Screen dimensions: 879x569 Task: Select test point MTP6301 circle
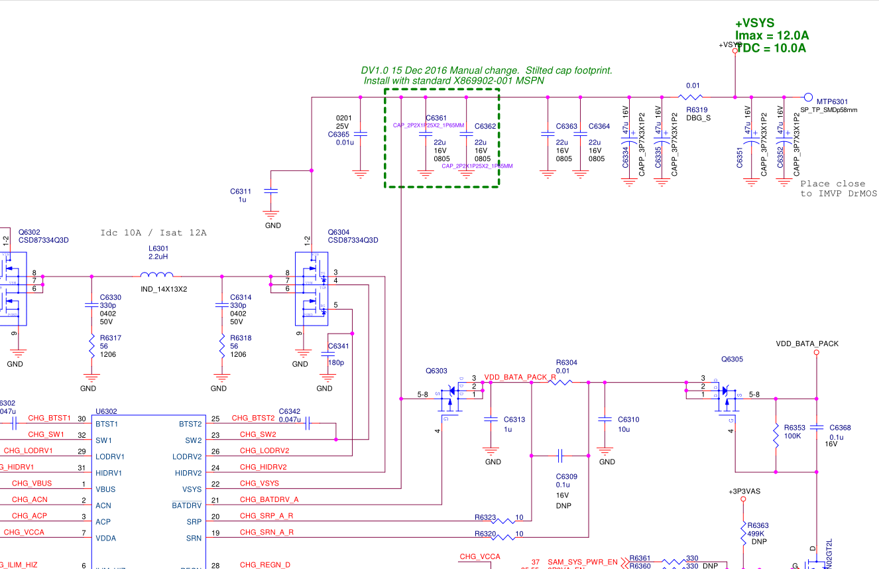click(808, 97)
